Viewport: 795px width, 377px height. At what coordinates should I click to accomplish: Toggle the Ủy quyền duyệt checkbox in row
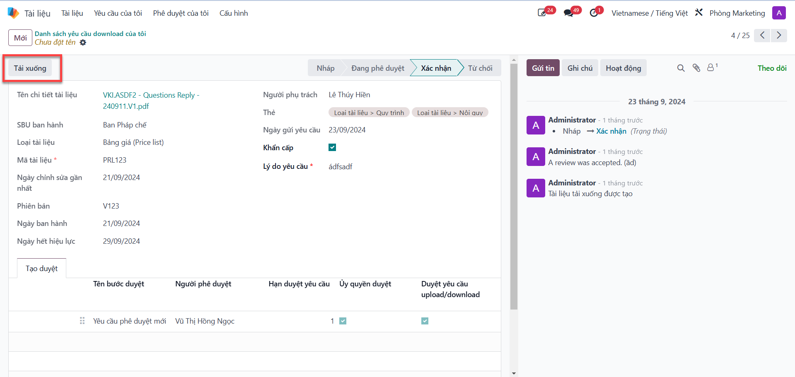click(343, 321)
